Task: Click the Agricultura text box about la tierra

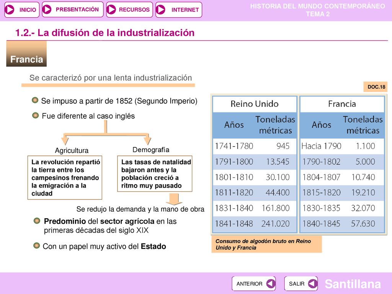Action: (65, 178)
